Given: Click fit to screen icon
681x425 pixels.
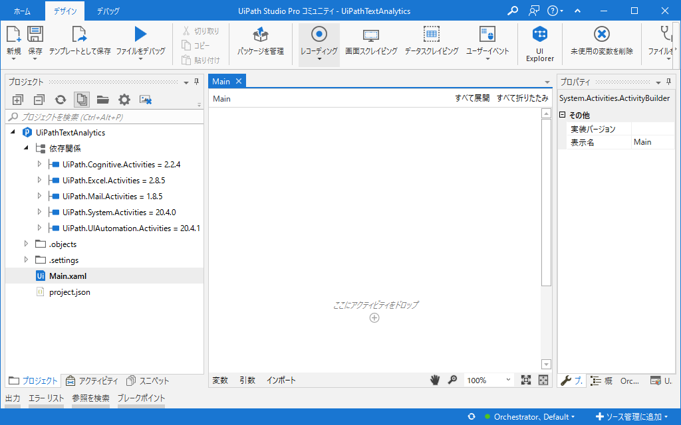Looking at the screenshot, I should tap(526, 381).
